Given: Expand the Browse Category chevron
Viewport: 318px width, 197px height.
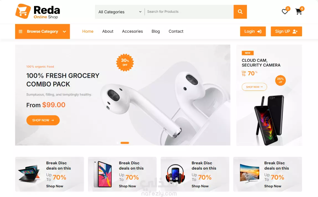Looking at the screenshot, I should (64, 32).
